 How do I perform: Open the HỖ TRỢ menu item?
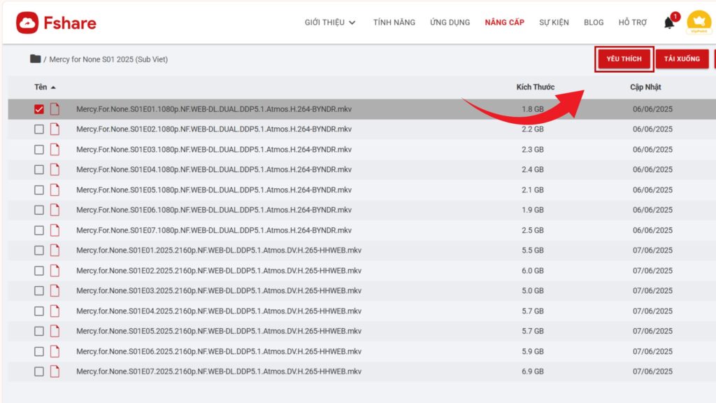click(632, 22)
